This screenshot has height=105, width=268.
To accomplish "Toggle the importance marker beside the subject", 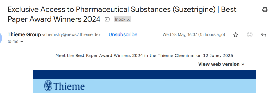I will pyautogui.click(x=107, y=19).
